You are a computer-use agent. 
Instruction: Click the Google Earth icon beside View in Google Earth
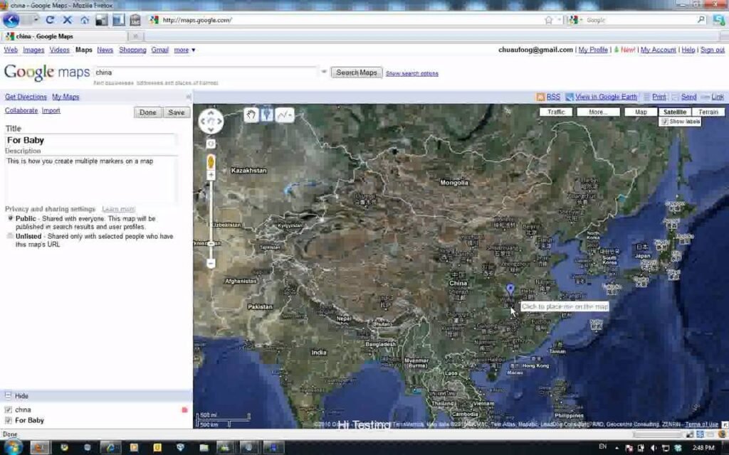click(570, 97)
